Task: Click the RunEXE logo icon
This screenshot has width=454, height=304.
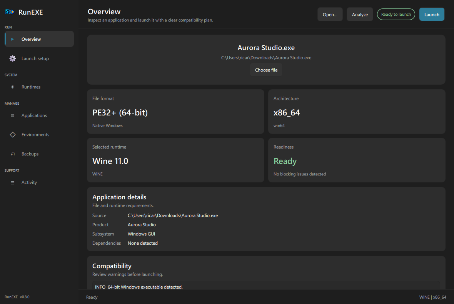Action: coord(10,12)
